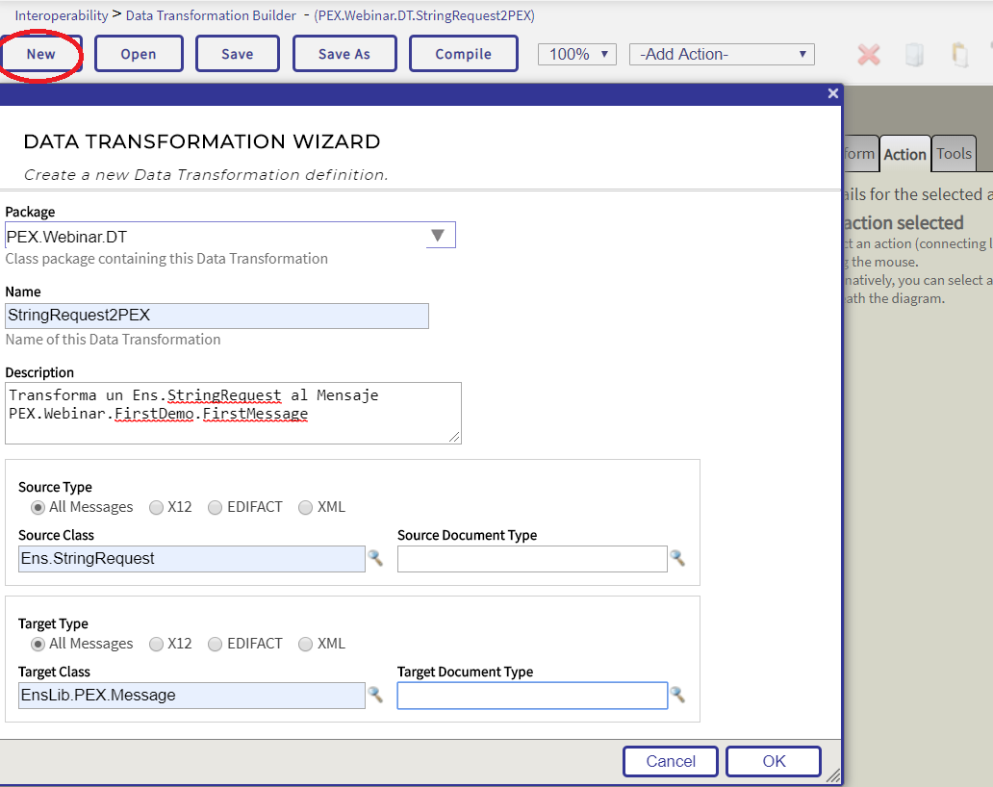Close the Data Transformation Wizard dialog
993x787 pixels.
[833, 93]
